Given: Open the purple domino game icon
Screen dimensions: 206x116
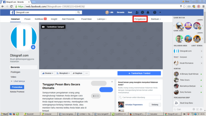Looking at the screenshot, I should [188, 26].
